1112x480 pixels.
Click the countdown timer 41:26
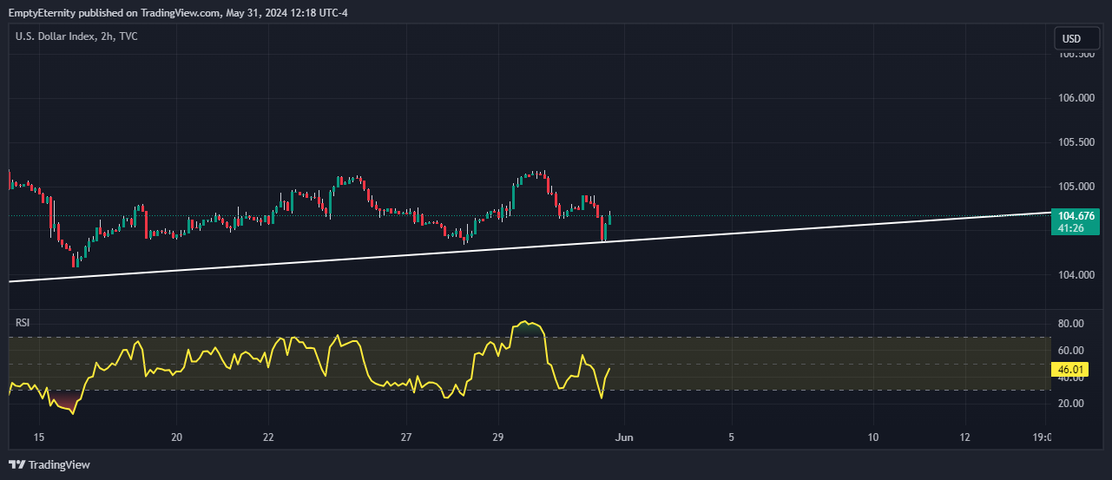pos(1069,228)
